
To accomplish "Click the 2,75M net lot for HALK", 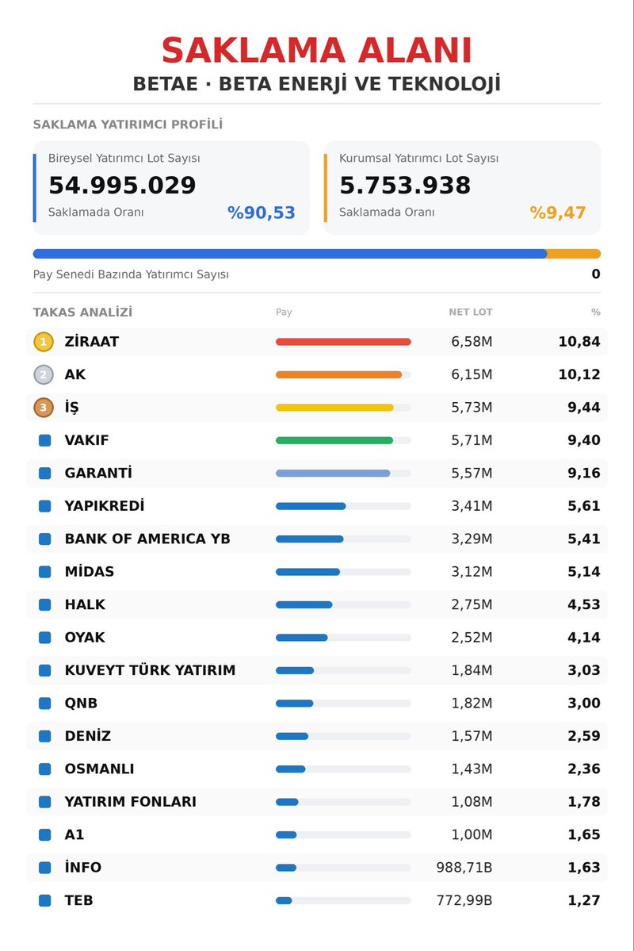I will point(472,604).
